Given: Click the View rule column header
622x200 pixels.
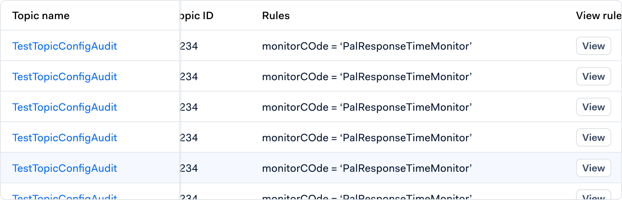Looking at the screenshot, I should pos(599,16).
